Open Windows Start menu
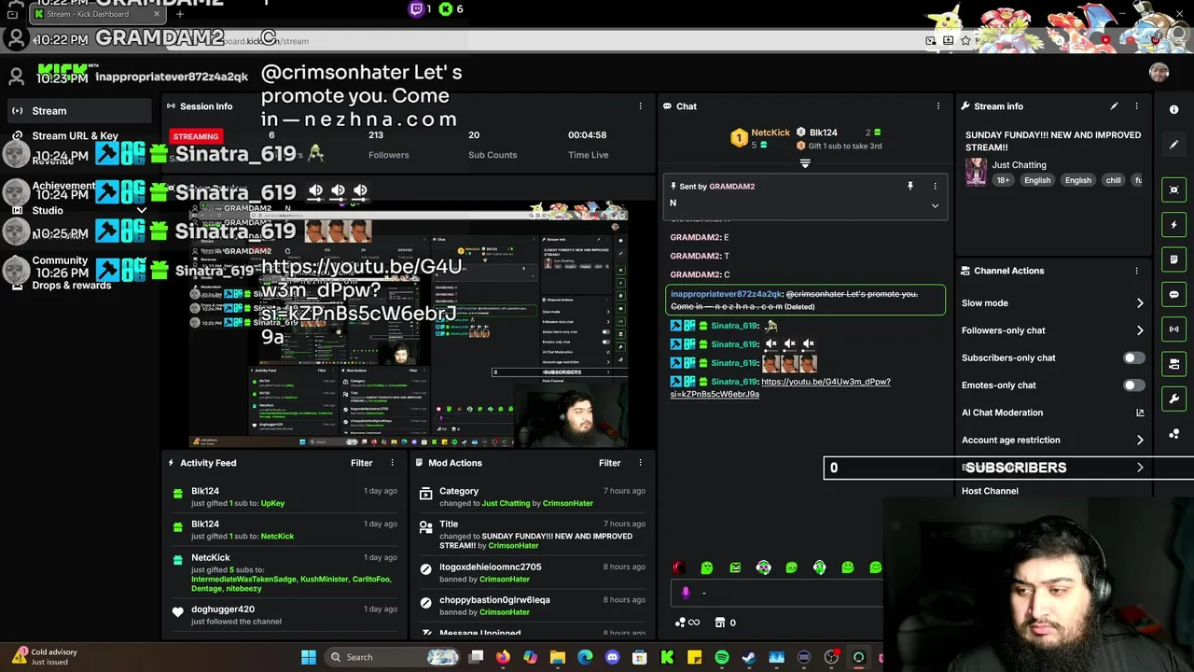1194x672 pixels. [x=308, y=657]
